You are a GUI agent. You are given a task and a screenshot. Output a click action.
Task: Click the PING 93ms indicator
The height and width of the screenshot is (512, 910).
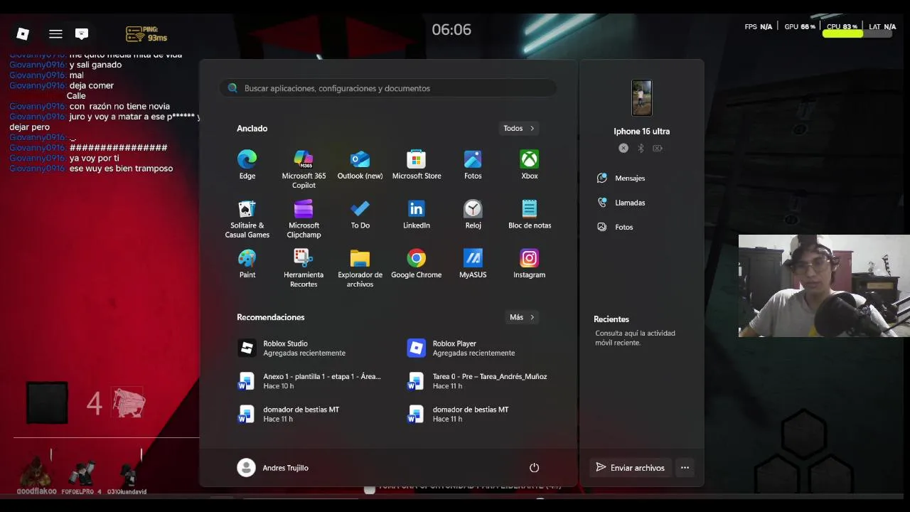click(x=146, y=33)
